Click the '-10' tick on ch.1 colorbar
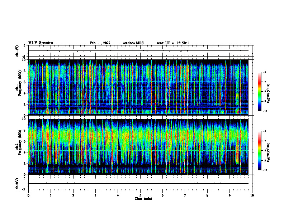 pos(265,111)
